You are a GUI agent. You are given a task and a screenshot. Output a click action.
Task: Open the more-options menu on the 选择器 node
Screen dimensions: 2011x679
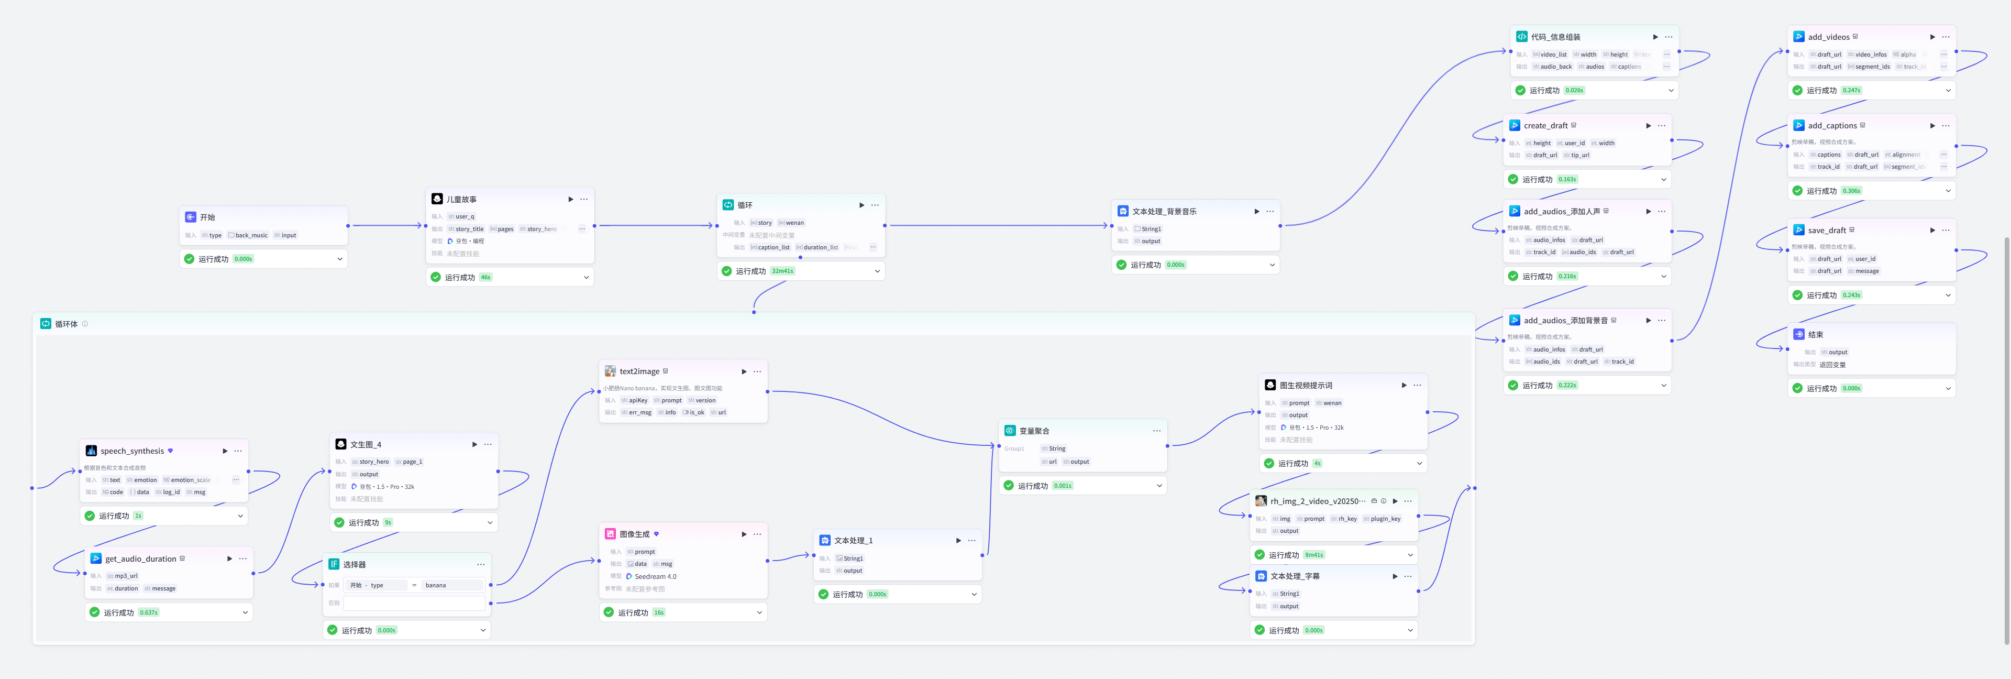point(481,564)
